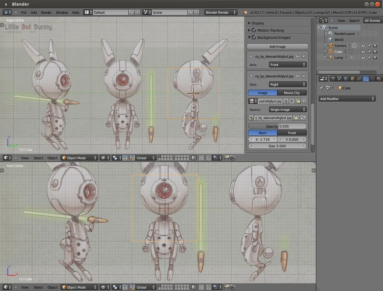Open the World properties tab icon

click(x=346, y=79)
